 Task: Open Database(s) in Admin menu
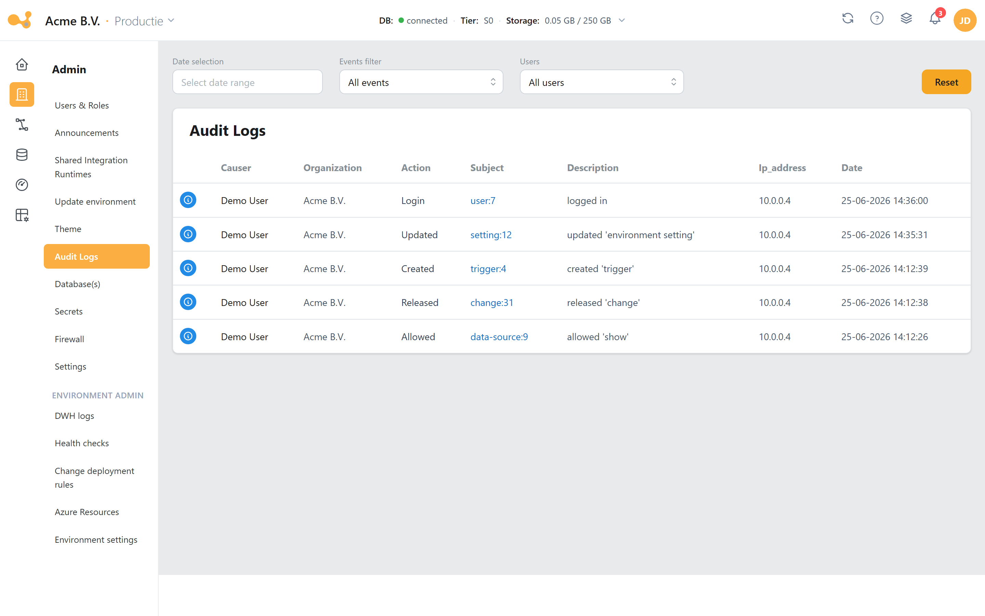(x=77, y=284)
